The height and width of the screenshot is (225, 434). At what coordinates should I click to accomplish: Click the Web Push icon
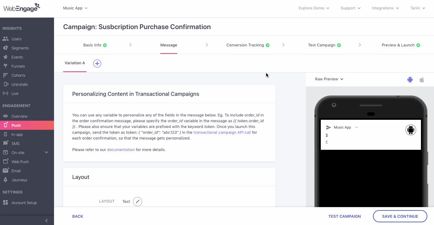pos(5,162)
